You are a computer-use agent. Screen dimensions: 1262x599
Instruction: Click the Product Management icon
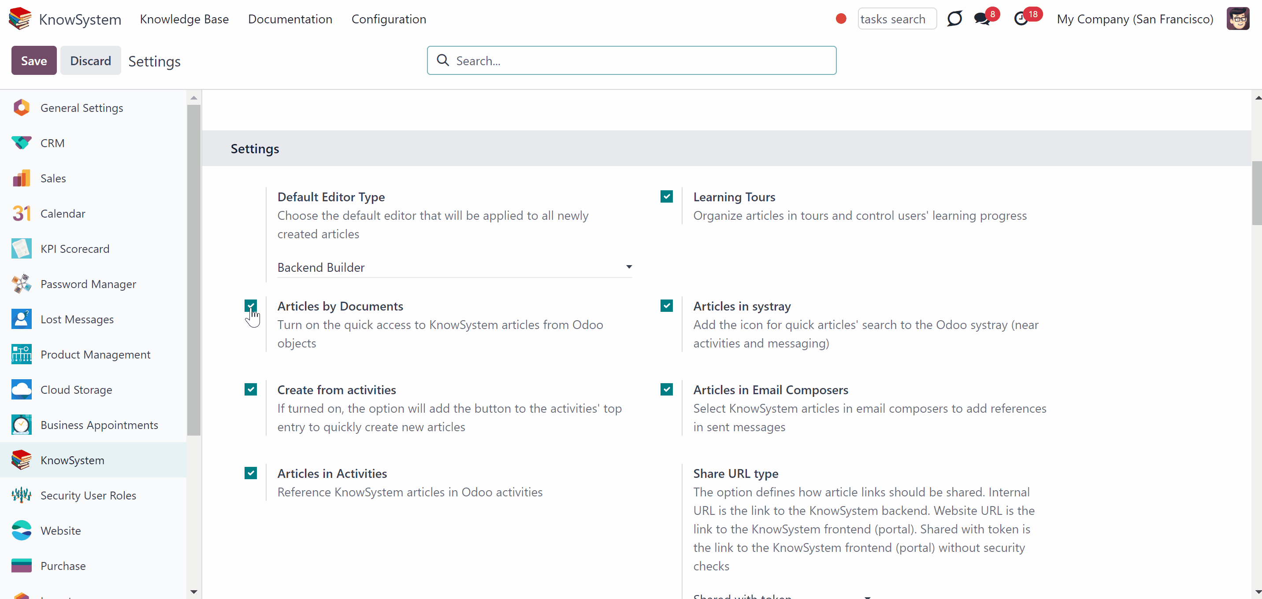[x=22, y=355]
